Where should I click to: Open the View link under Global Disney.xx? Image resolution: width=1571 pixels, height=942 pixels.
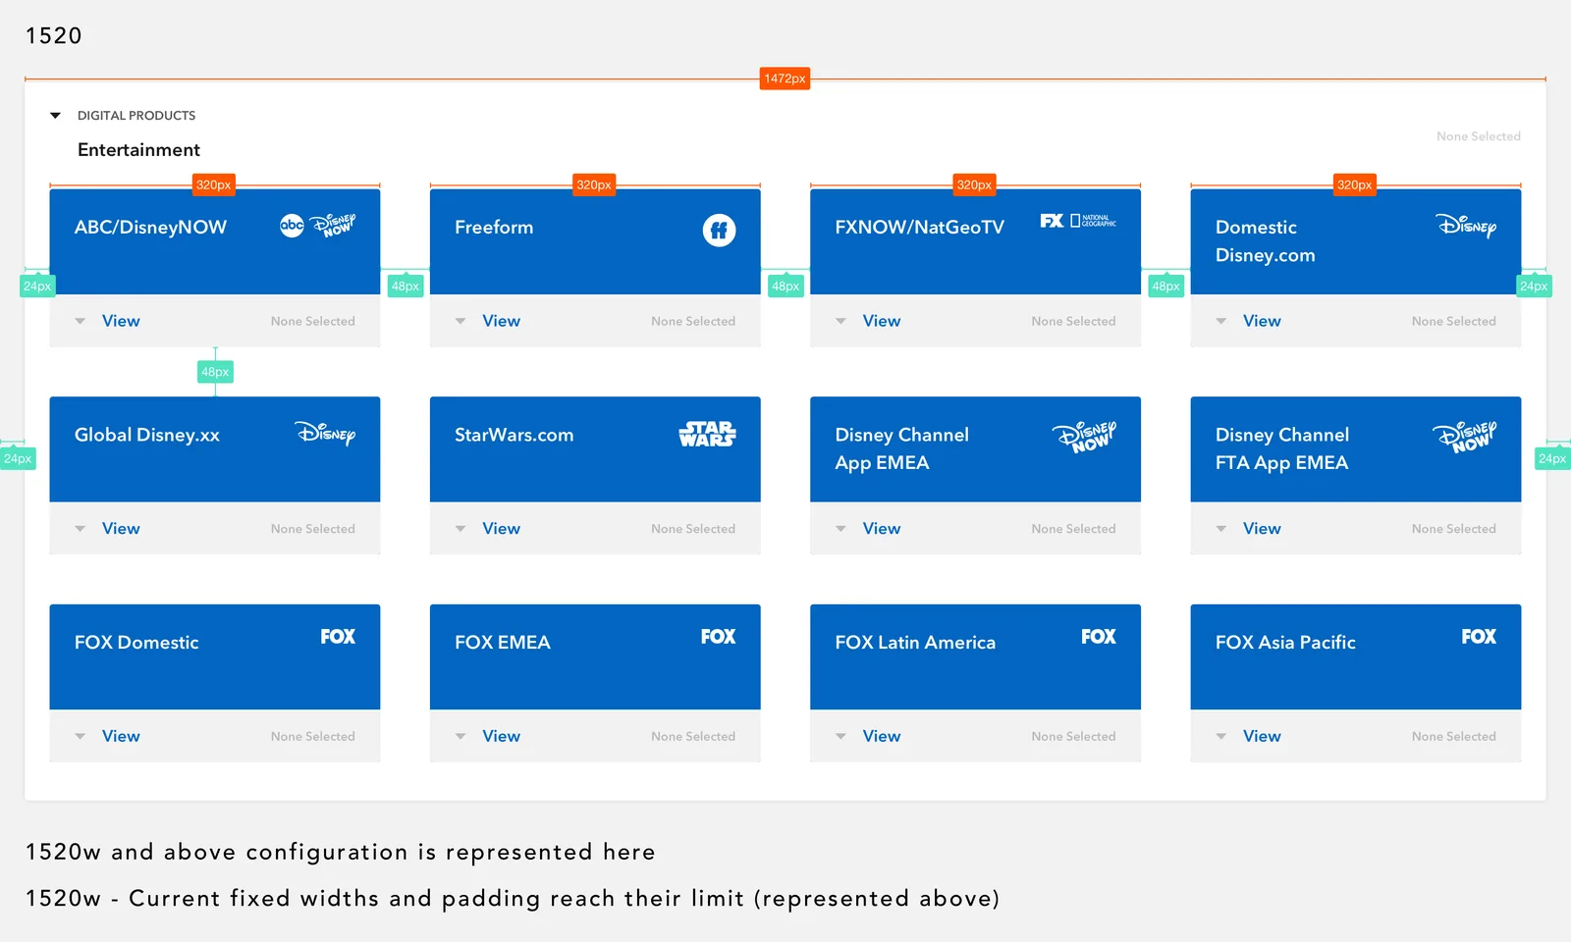click(x=121, y=528)
